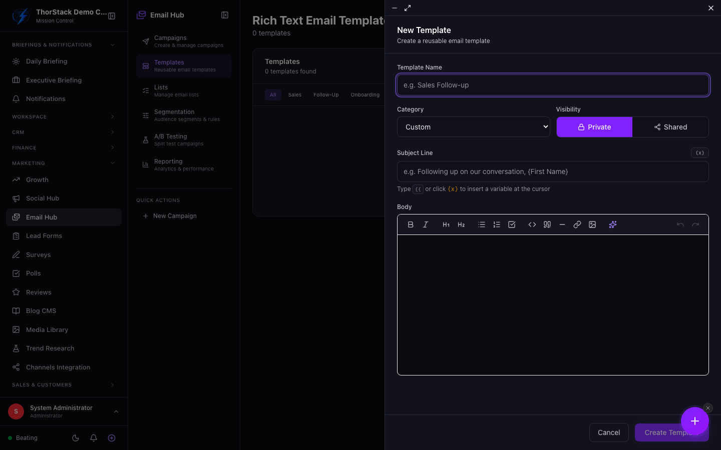Open Reporting in Email Hub

pos(184,165)
